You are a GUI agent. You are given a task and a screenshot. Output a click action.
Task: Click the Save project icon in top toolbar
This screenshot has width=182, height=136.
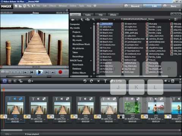tap(25, 6)
